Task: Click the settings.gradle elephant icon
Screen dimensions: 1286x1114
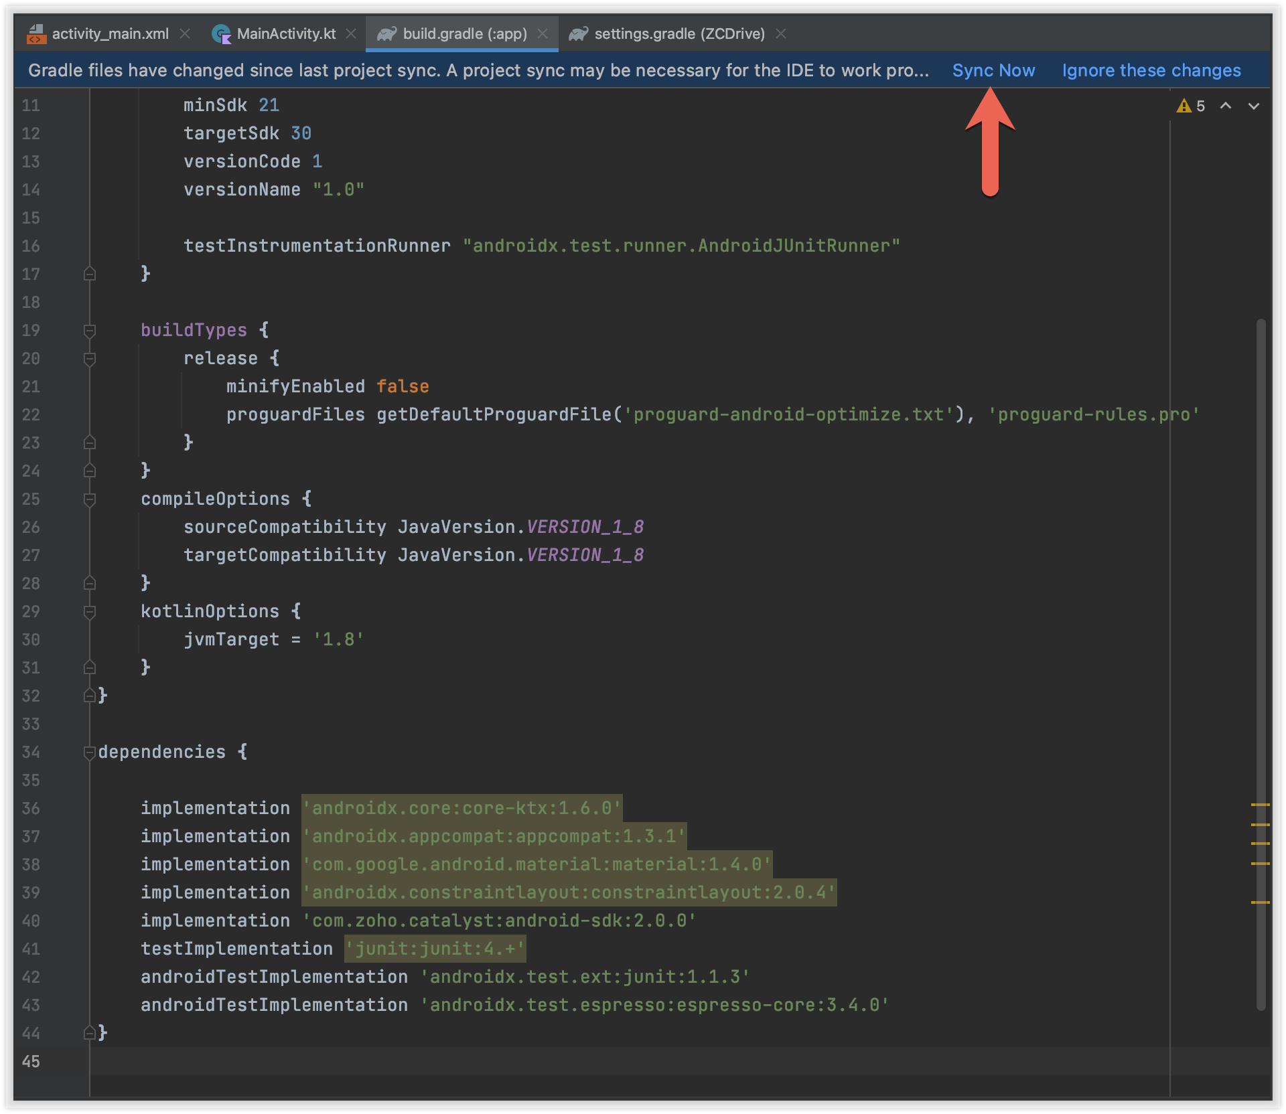Action: [x=578, y=33]
